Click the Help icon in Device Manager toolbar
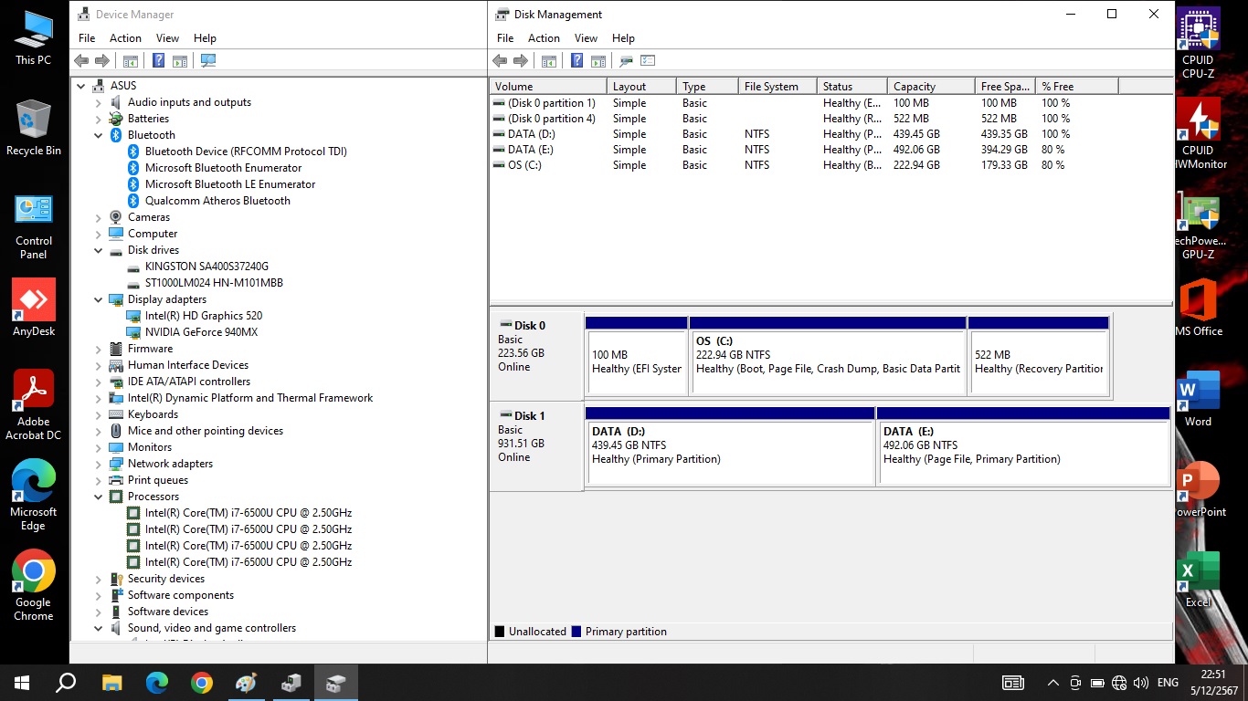This screenshot has height=701, width=1248. pos(158,61)
